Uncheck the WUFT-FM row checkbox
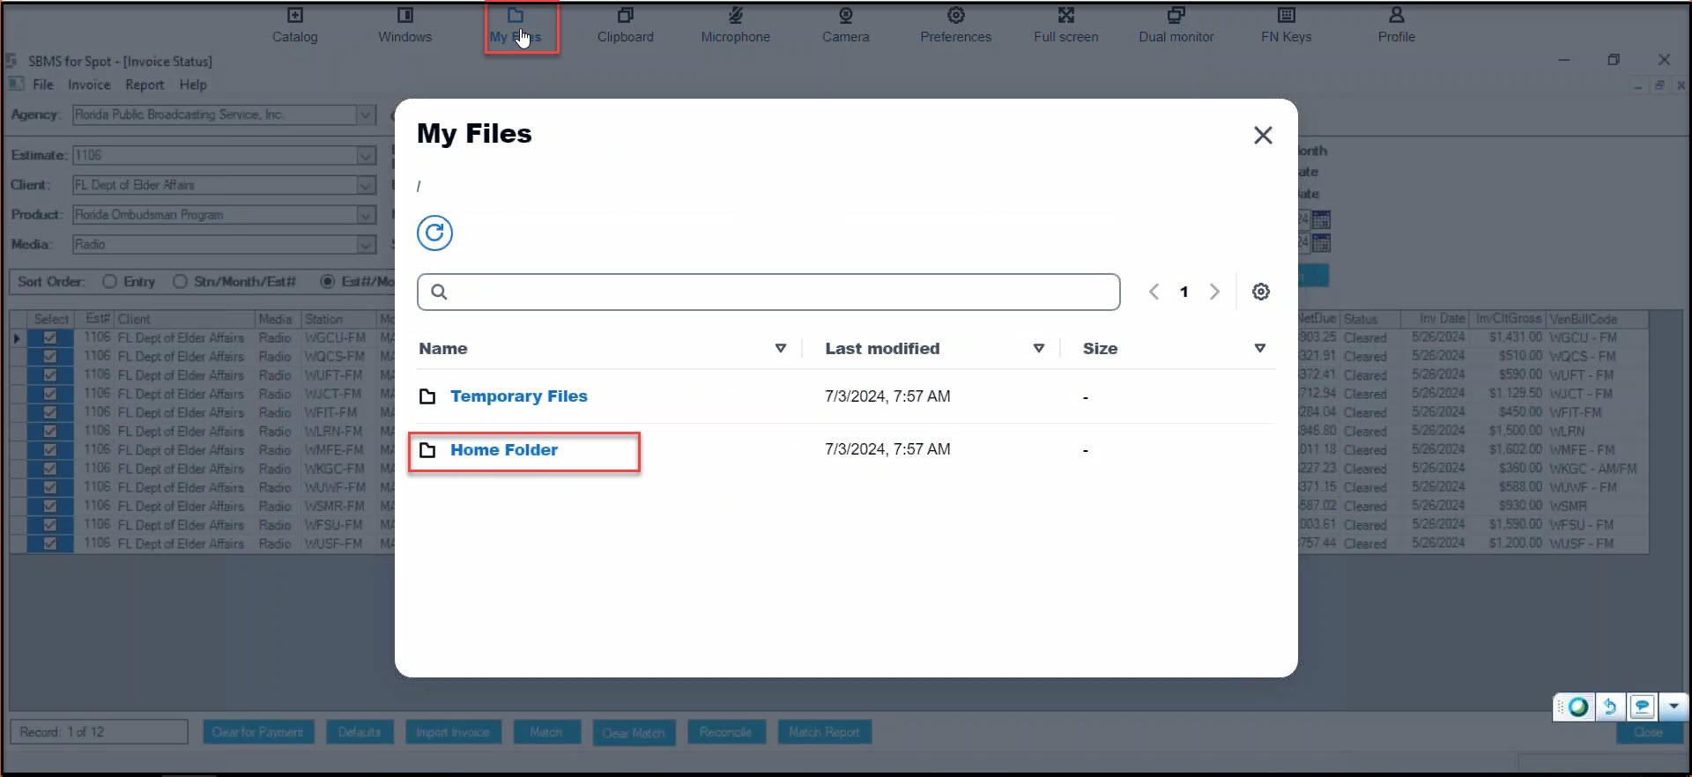This screenshot has height=777, width=1692. [50, 375]
